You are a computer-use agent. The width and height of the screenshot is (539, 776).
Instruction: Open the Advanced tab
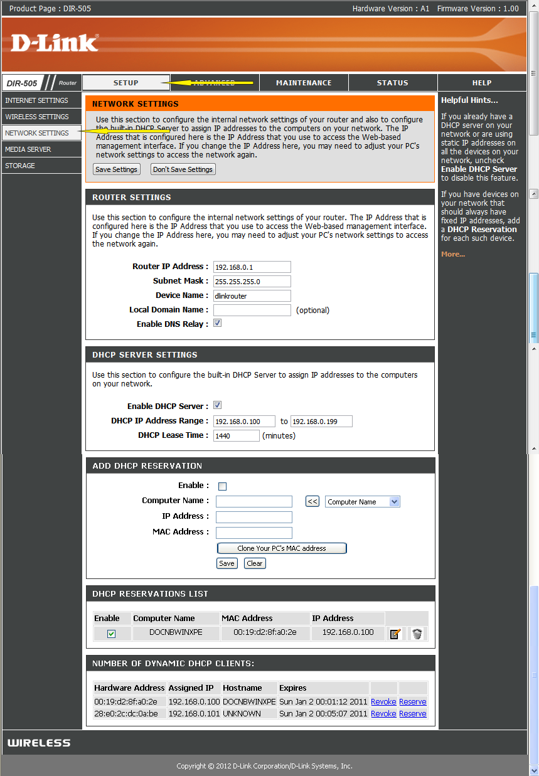click(215, 83)
